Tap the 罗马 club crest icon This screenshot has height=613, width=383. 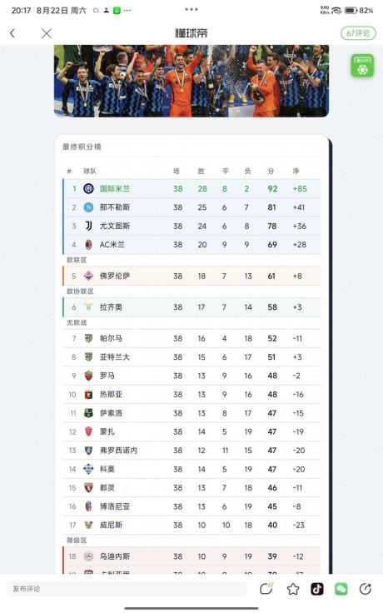(x=89, y=376)
